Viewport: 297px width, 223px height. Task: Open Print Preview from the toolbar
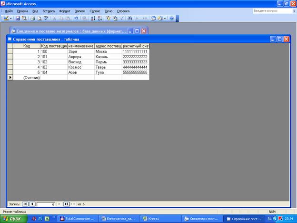coord(40,19)
